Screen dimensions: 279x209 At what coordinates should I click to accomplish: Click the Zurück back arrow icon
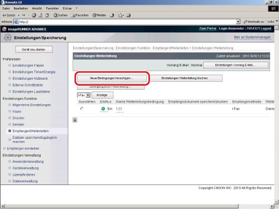point(4,15)
